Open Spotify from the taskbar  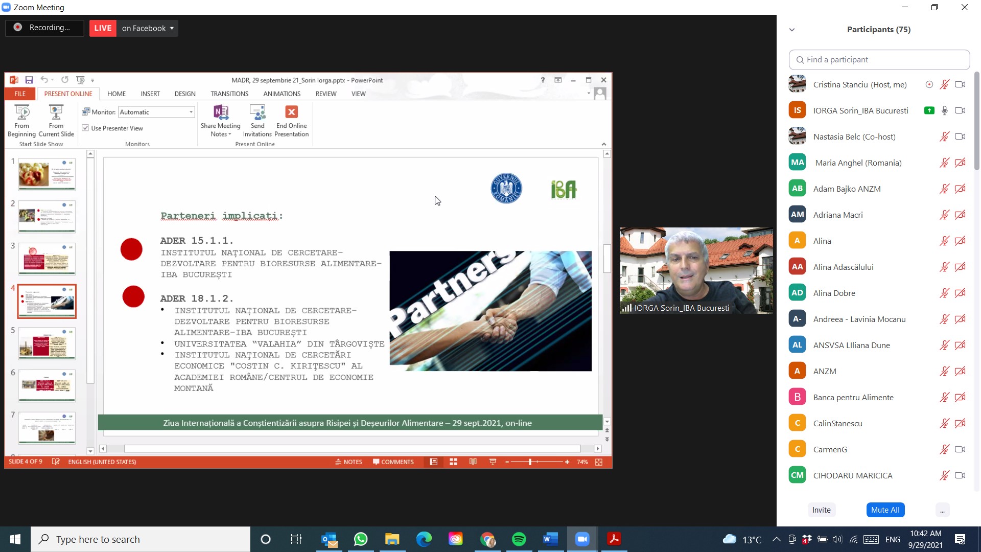519,539
